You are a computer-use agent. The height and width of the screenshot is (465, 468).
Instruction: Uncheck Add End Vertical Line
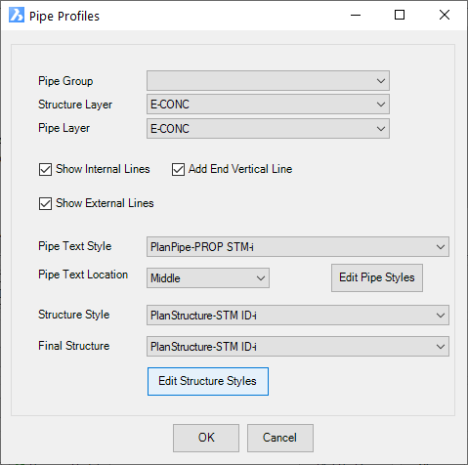point(178,170)
